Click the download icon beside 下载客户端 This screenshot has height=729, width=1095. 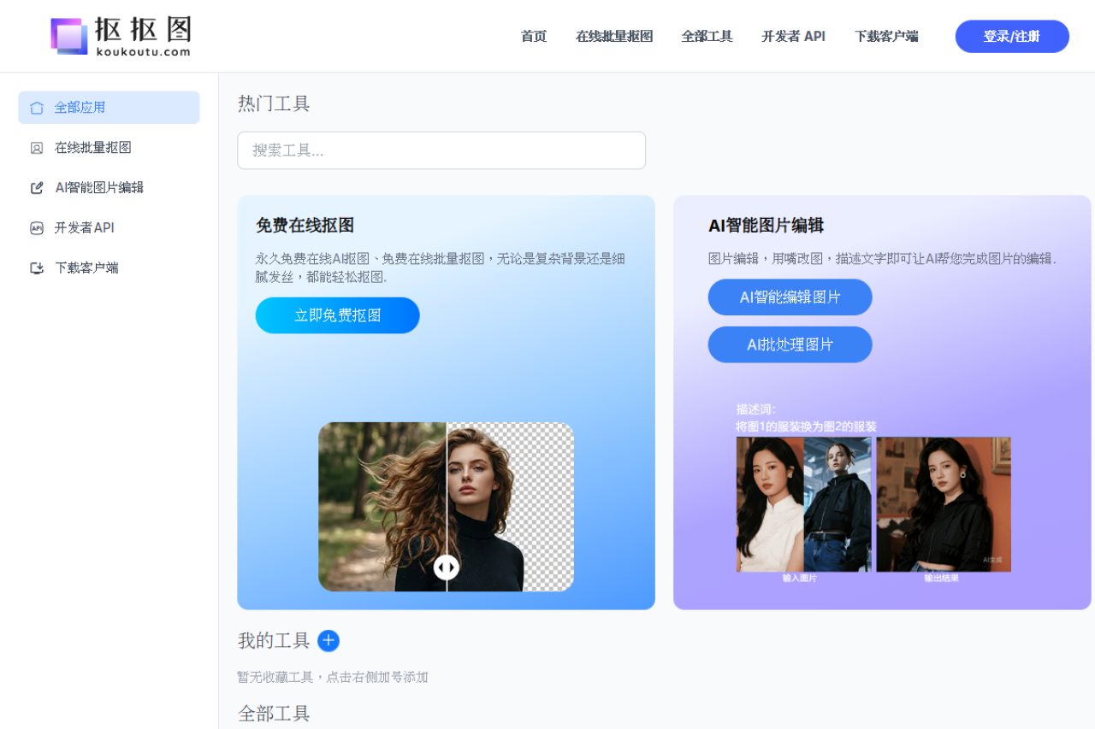37,268
